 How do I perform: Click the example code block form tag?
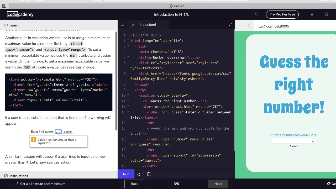[53, 79]
